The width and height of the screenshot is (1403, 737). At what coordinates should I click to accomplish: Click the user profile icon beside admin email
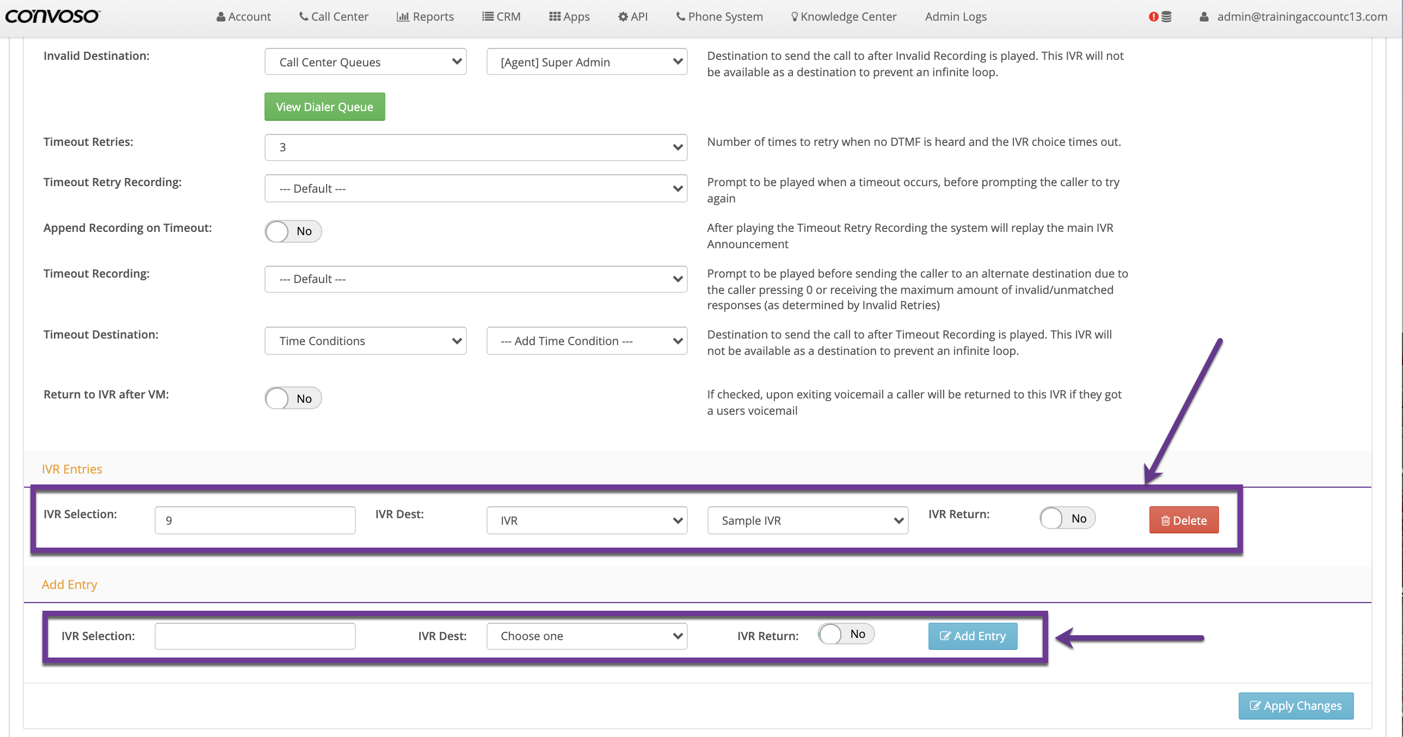click(x=1204, y=17)
